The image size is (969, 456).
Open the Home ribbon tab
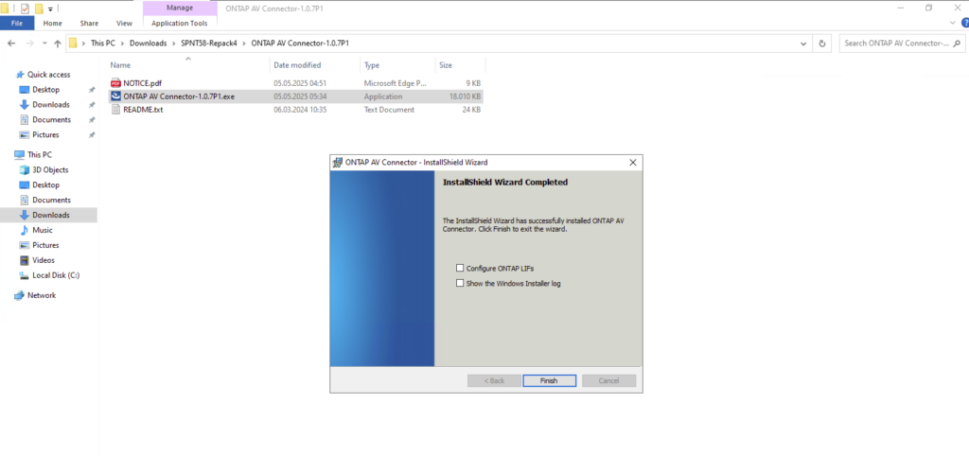pyautogui.click(x=53, y=23)
